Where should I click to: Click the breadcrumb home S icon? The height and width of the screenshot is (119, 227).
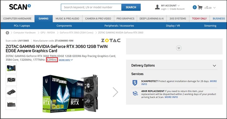[7, 33]
